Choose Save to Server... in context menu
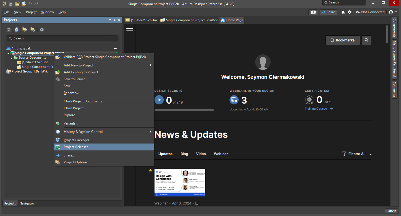The width and height of the screenshot is (401, 216). (104, 79)
